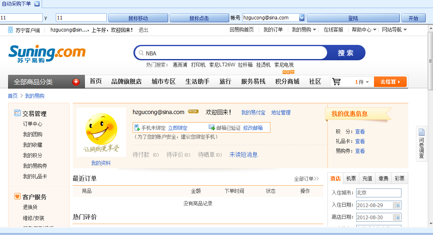The height and width of the screenshot is (235, 433).
Task: Close the 自动采购下单 tab
Action: 37,4
